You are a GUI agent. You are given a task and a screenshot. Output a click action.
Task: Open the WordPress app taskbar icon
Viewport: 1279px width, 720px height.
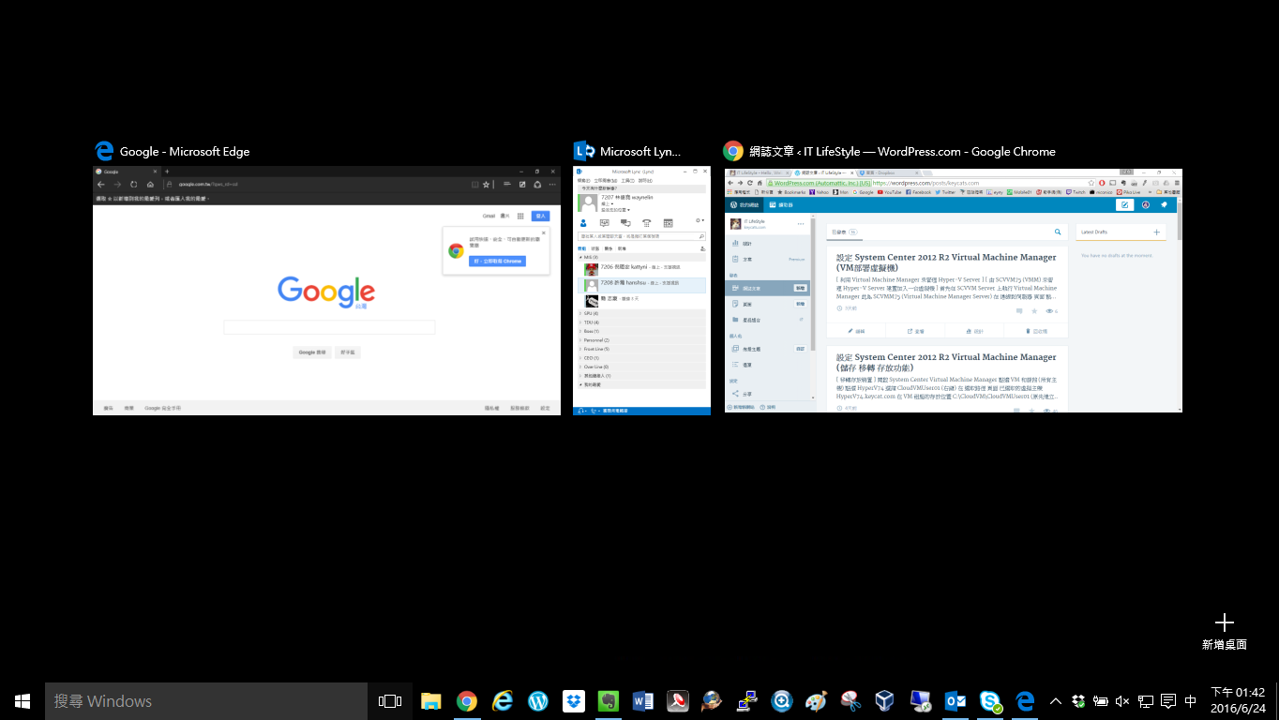(538, 701)
